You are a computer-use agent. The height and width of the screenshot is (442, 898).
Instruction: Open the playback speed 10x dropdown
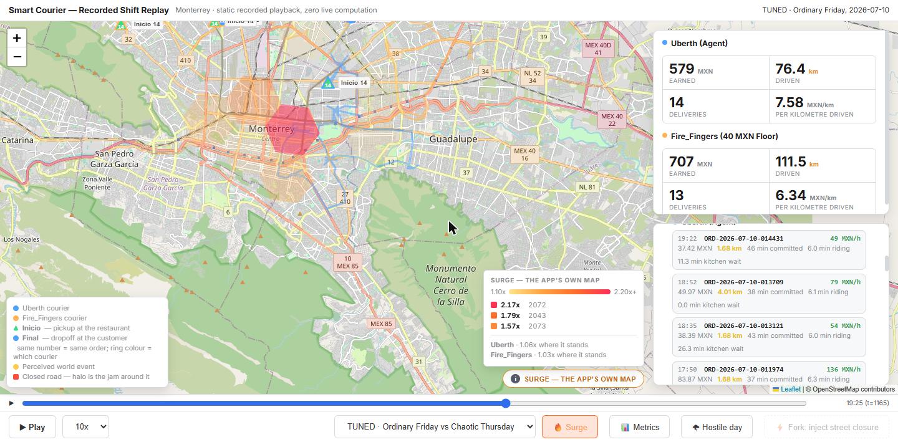(85, 427)
